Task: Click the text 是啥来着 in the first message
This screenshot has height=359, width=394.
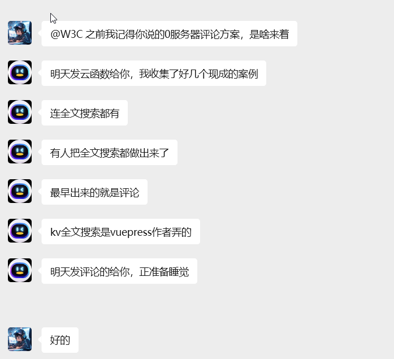Action: (269, 34)
